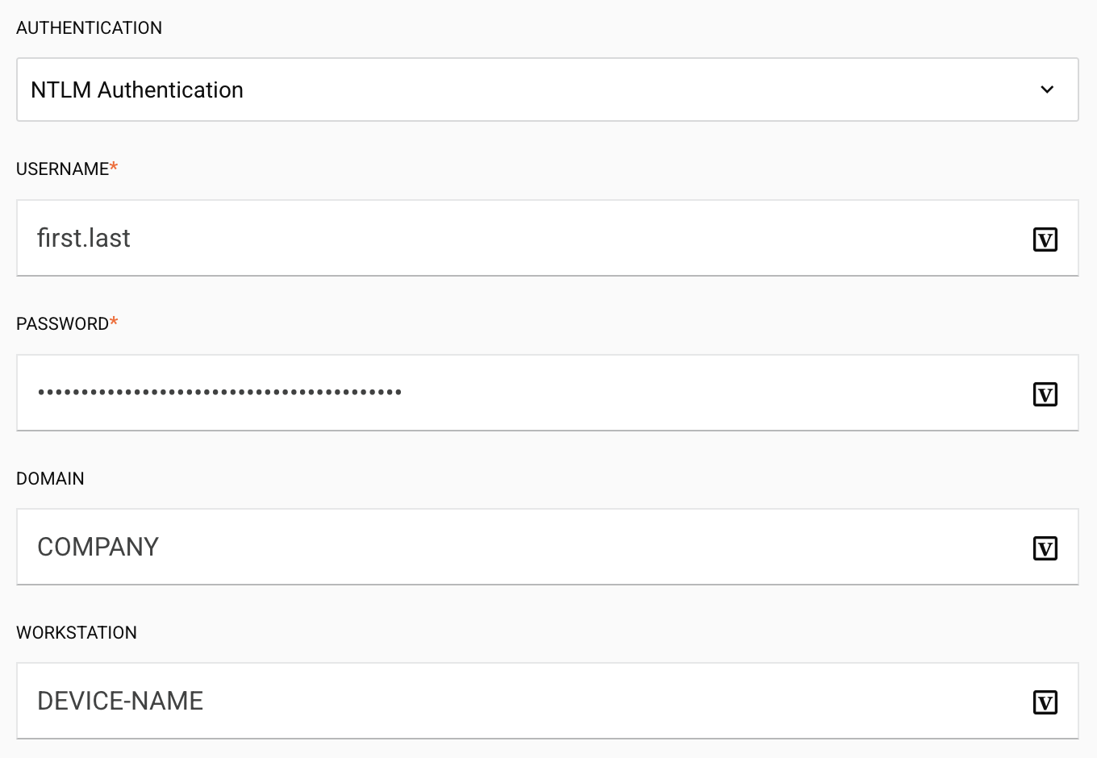
Task: Click the "first.last" username text
Action: pyautogui.click(x=84, y=239)
